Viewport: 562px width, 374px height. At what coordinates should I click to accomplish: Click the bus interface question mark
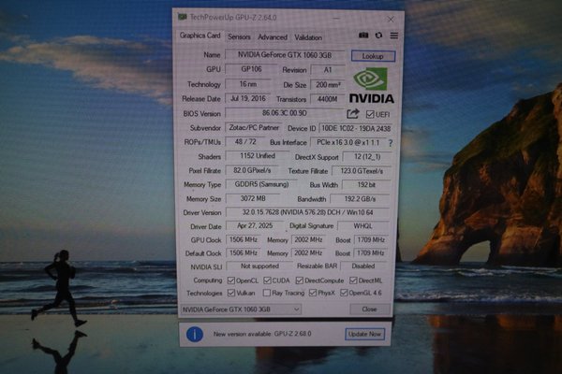[x=390, y=142]
